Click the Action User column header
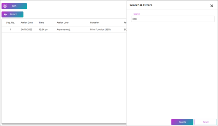 point(63,23)
